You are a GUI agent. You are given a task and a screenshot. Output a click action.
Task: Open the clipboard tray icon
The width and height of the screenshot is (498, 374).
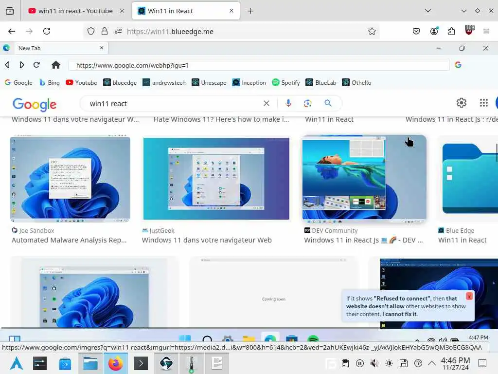[345, 363]
